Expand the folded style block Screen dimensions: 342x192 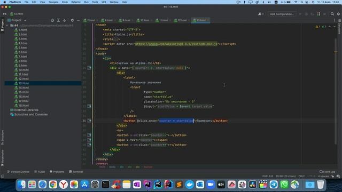[116, 39]
